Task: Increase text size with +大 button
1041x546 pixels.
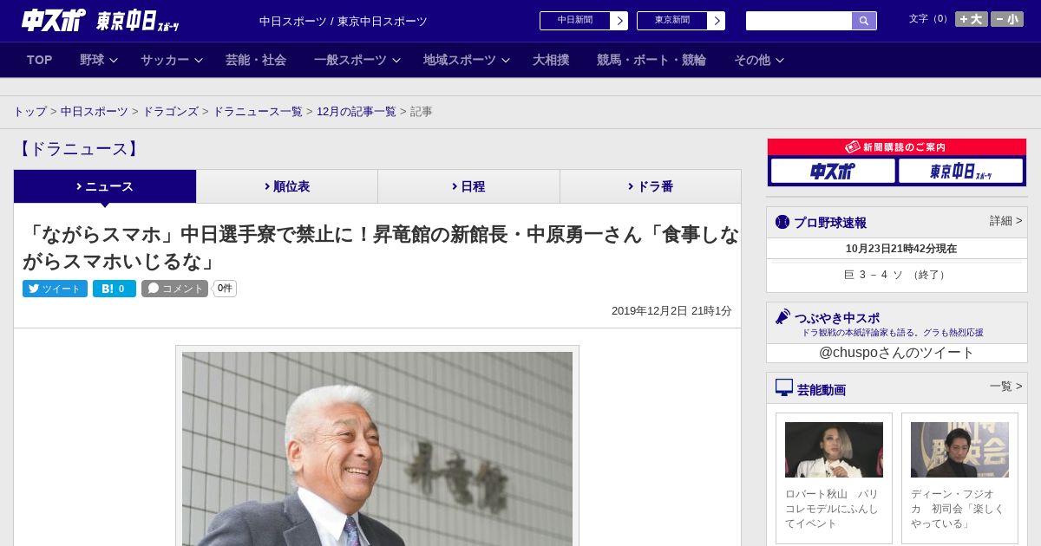Action: coord(972,19)
